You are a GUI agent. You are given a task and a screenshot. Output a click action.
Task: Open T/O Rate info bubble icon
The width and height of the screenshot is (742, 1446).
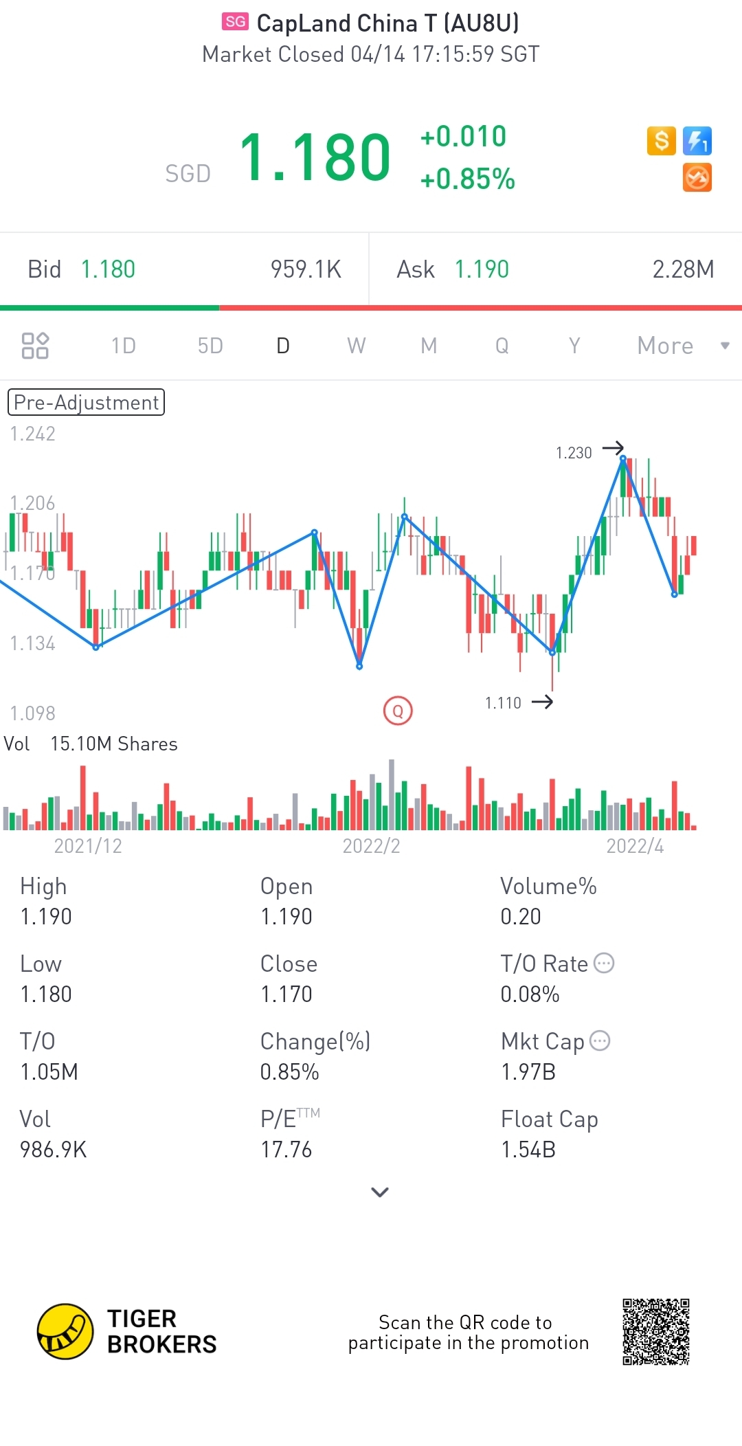[604, 963]
